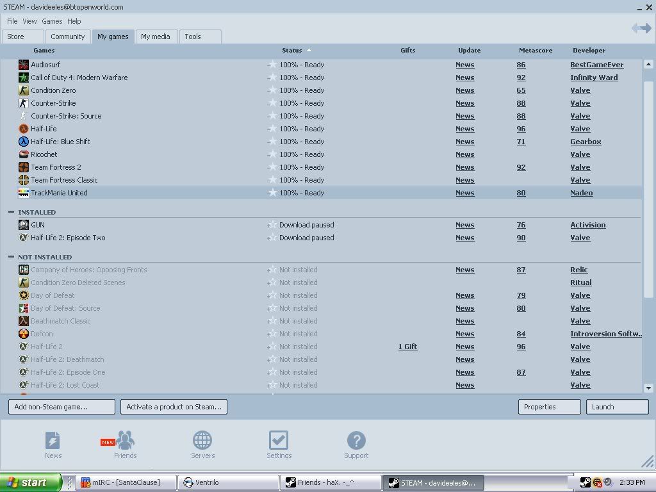
Task: Open Metascore 92 link for Call of Duty 4
Action: (x=521, y=78)
